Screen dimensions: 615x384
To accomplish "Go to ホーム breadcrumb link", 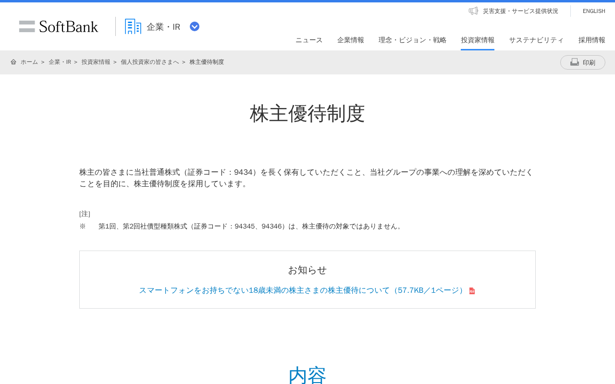I will 29,62.
